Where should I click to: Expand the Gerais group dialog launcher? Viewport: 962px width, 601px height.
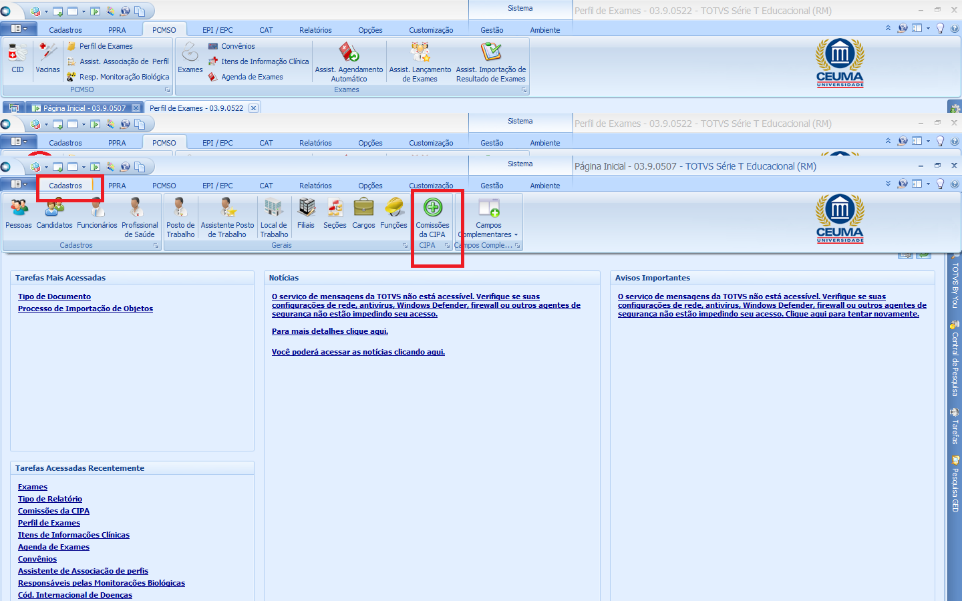[405, 246]
